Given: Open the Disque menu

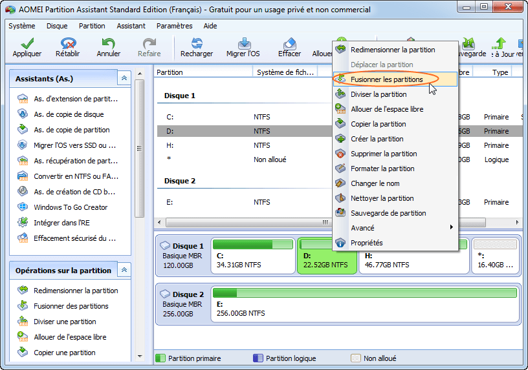Looking at the screenshot, I should pyautogui.click(x=57, y=26).
